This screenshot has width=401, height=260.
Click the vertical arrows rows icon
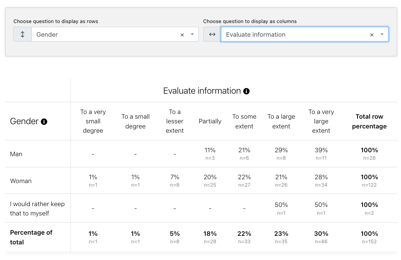pyautogui.click(x=22, y=34)
